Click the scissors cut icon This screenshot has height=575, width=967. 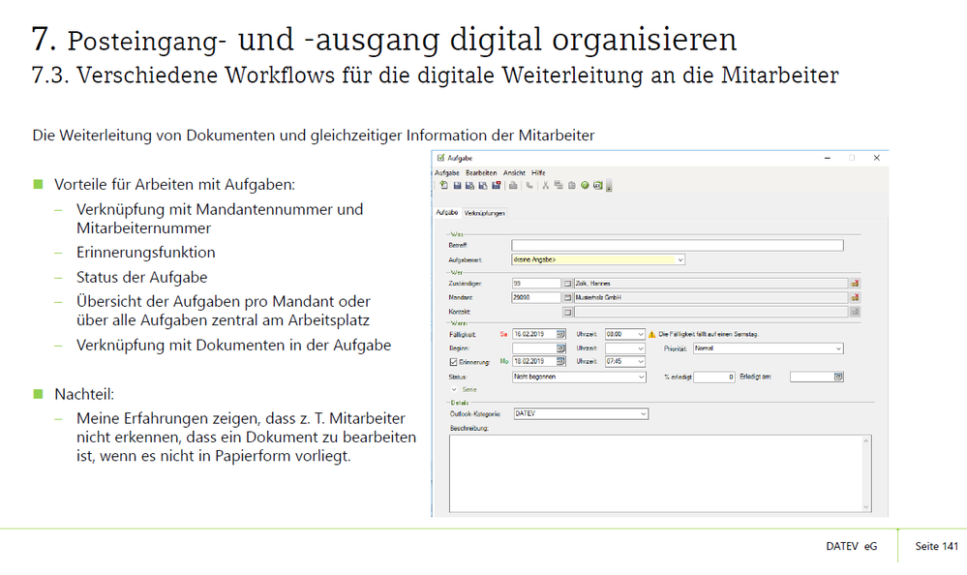click(546, 185)
